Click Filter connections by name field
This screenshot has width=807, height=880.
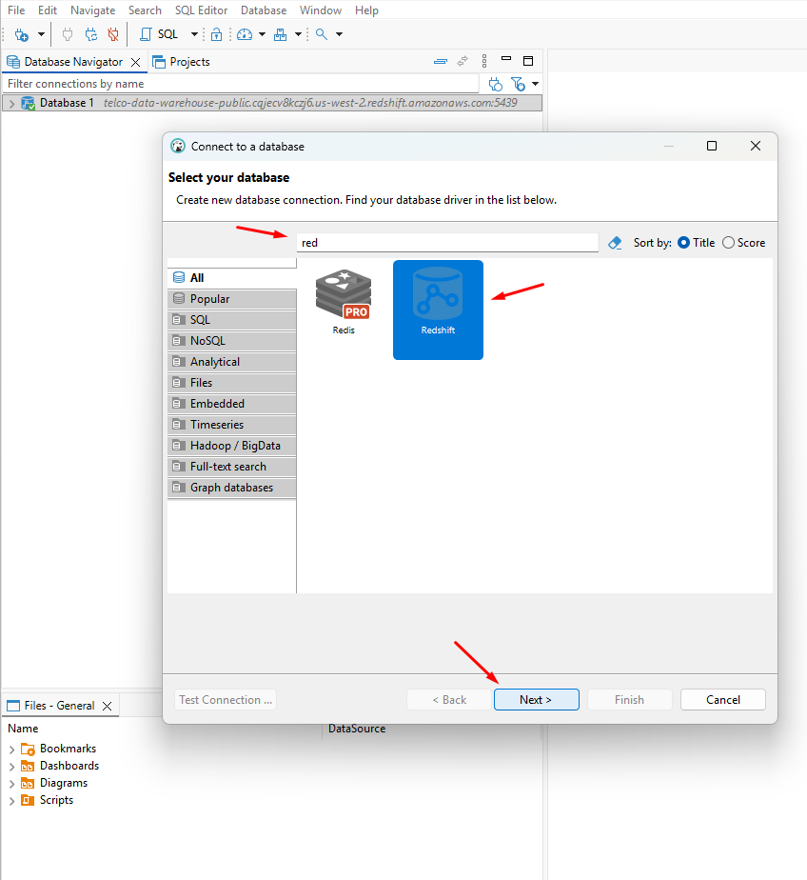[241, 84]
